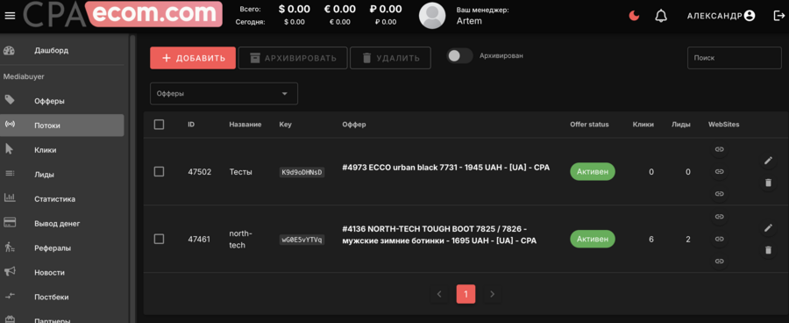Open first website link icon for Тесты
Screen dimensions: 789x323
pos(719,149)
